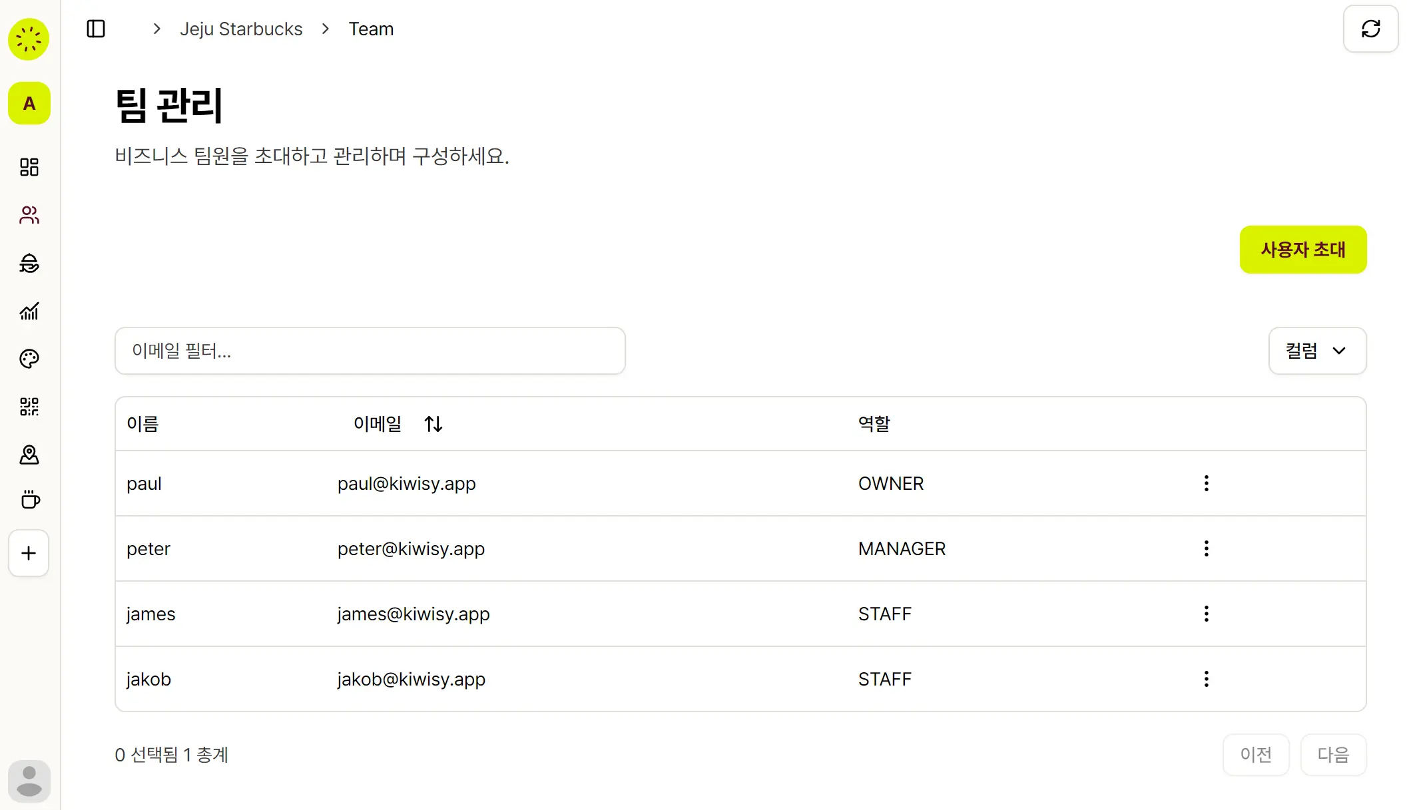
Task: Open the map pin location icon
Action: pos(29,455)
